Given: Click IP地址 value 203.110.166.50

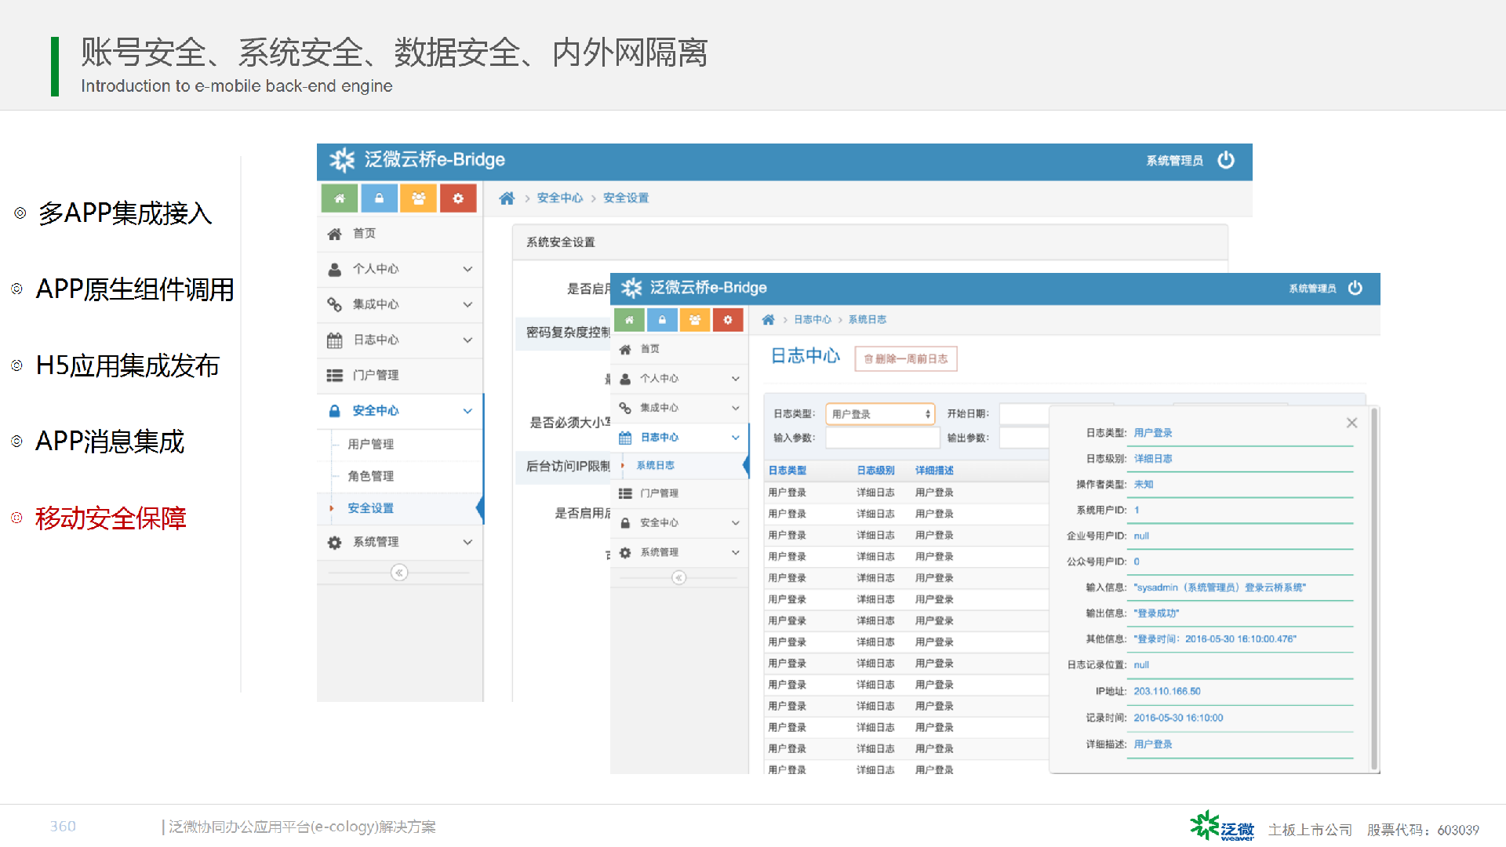Looking at the screenshot, I should pos(1166,692).
